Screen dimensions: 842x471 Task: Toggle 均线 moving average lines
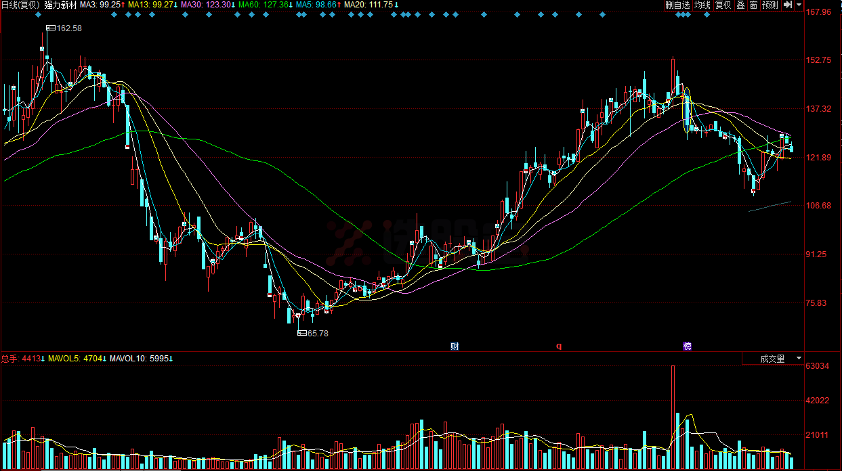(x=702, y=5)
